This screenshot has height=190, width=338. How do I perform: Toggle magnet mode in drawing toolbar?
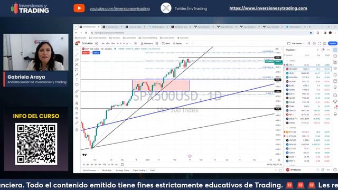coord(77,103)
